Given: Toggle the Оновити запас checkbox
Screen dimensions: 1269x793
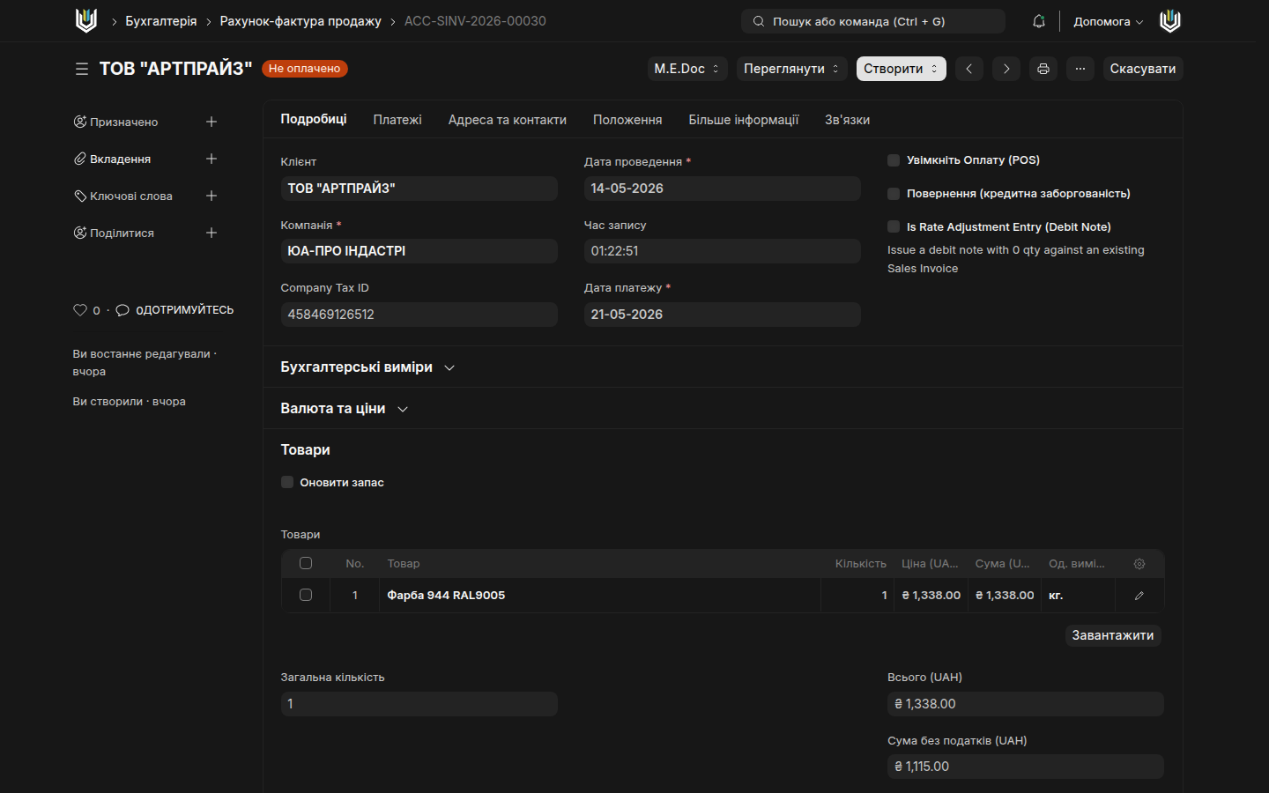Looking at the screenshot, I should (287, 482).
